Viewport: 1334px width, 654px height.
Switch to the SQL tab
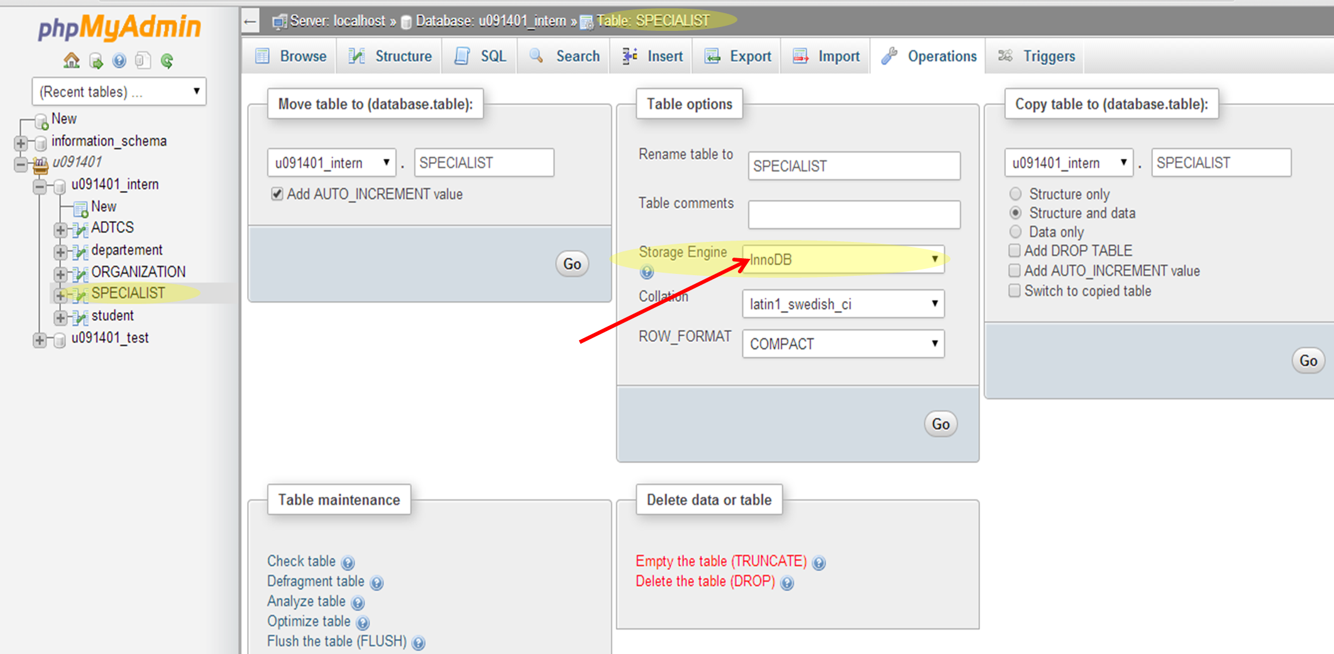(x=480, y=57)
